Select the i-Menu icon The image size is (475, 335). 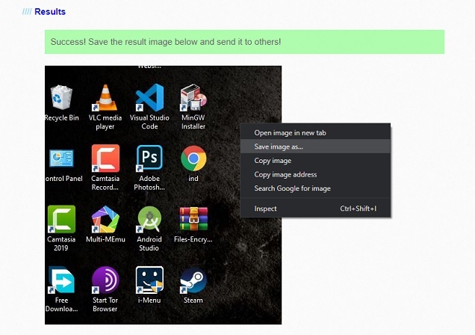click(x=149, y=280)
